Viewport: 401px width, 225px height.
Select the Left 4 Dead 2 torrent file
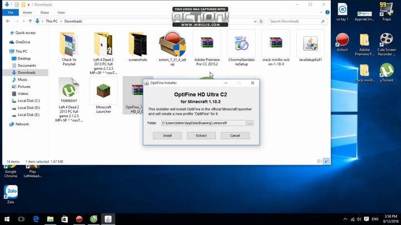[69, 99]
